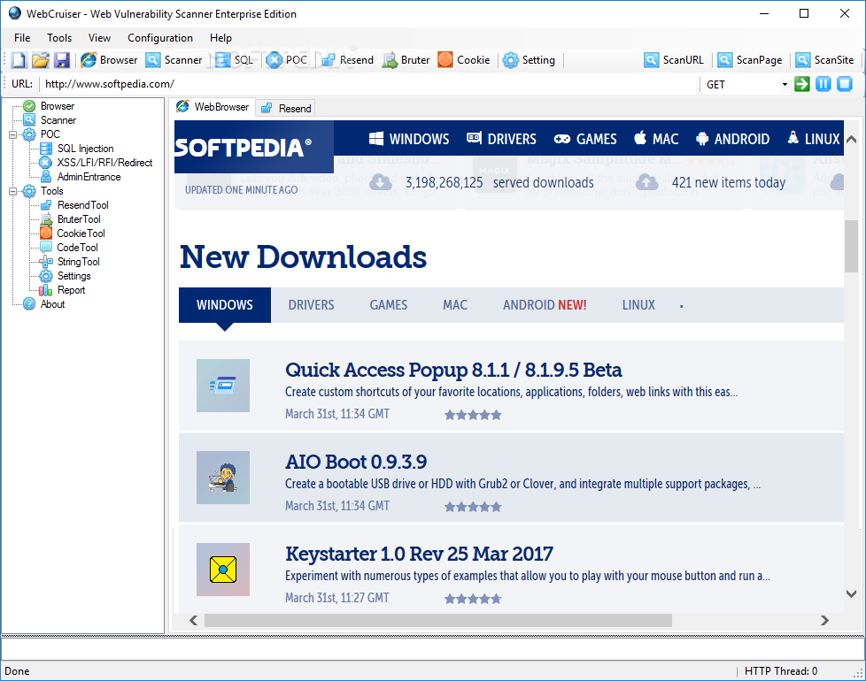Open the Configuration menu

click(160, 38)
